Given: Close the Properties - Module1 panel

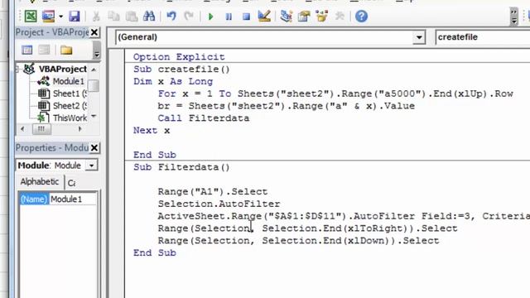Looking at the screenshot, I should pos(94,148).
